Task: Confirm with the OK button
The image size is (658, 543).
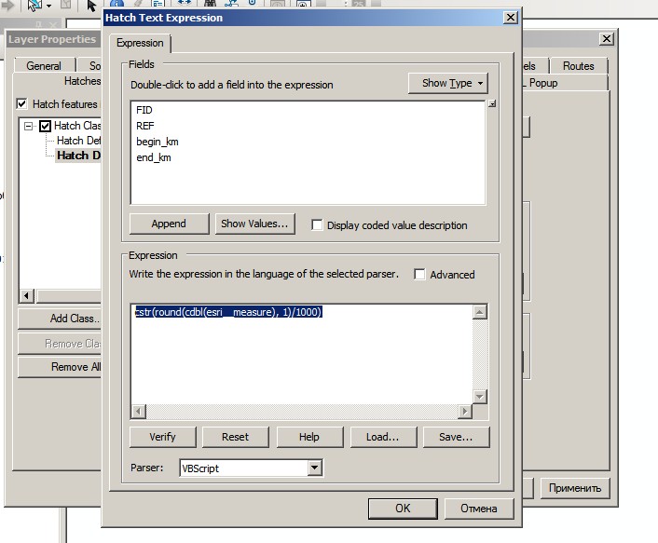Action: click(x=403, y=509)
